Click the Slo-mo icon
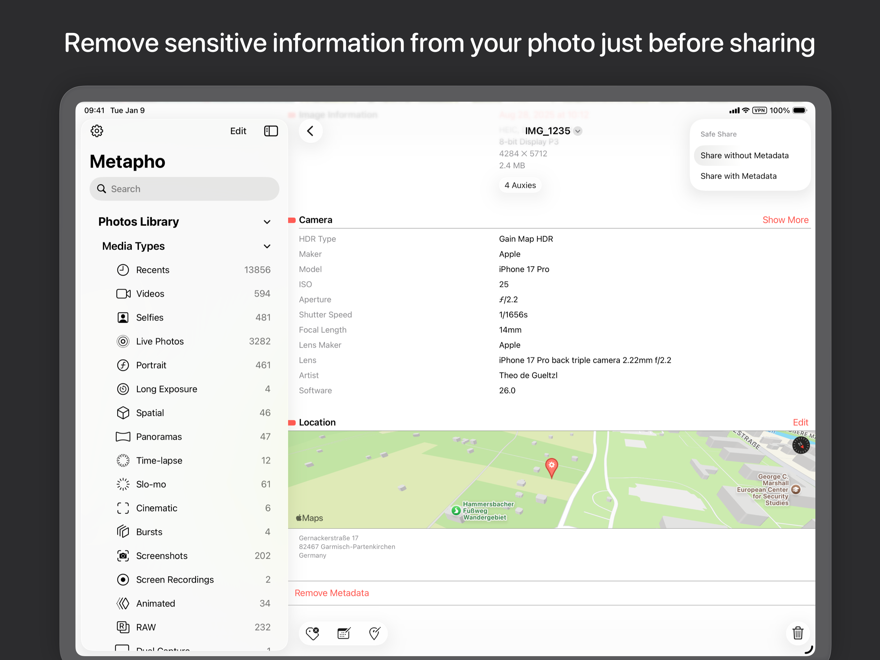The image size is (880, 660). pos(123,484)
